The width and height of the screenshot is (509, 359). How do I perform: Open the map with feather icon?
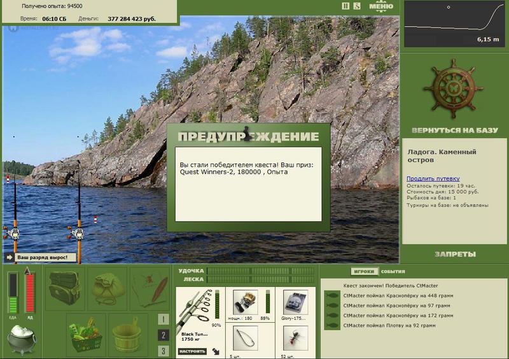150,288
